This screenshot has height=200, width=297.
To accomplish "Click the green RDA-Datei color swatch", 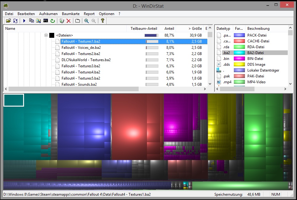I will pos(239,47).
